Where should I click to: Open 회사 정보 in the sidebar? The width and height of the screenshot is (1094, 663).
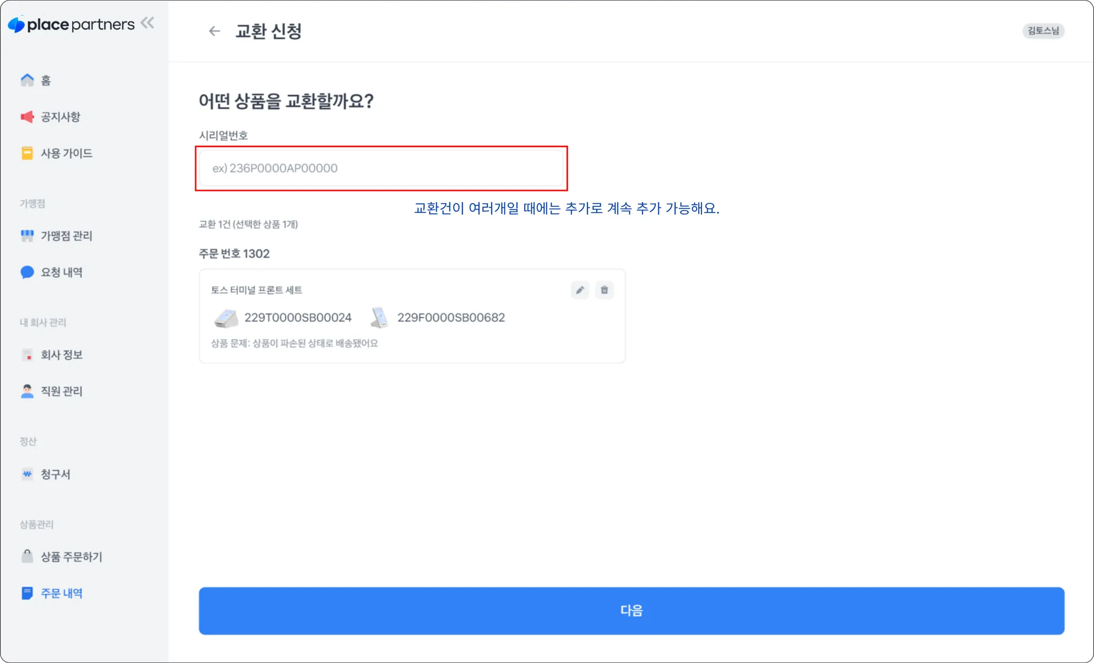[61, 355]
